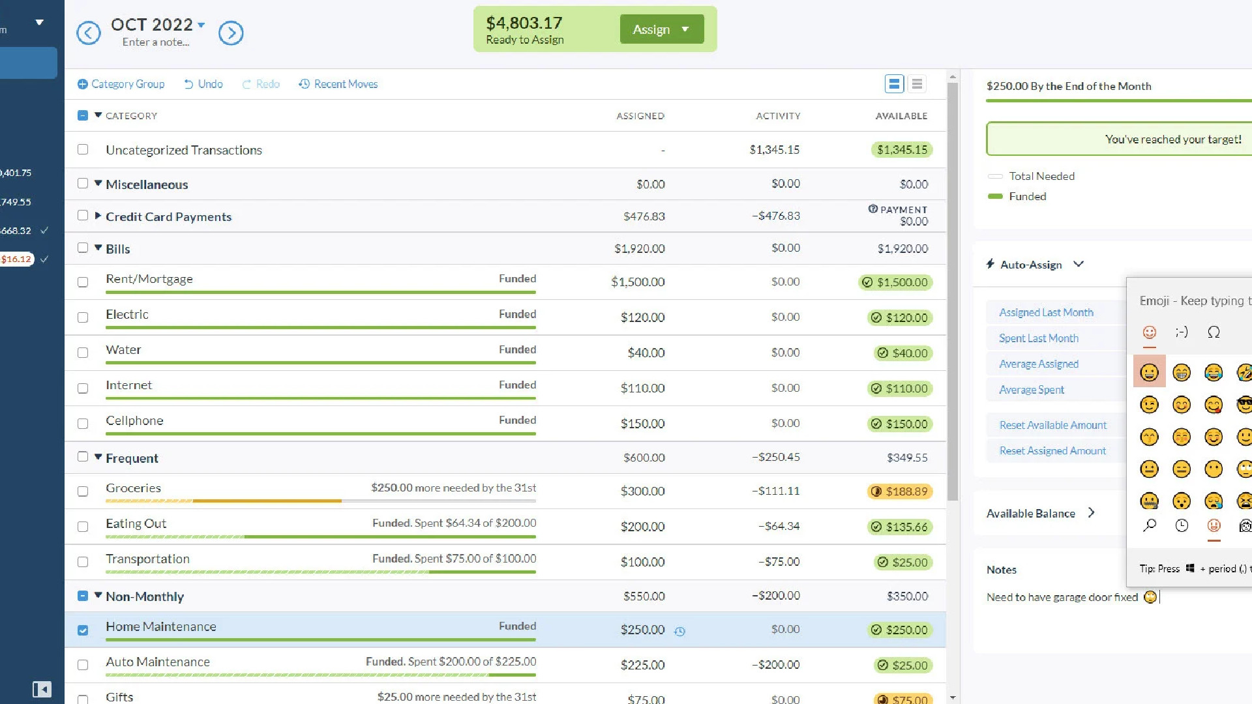Click the Undo icon
Image resolution: width=1252 pixels, height=704 pixels.
[x=189, y=84]
